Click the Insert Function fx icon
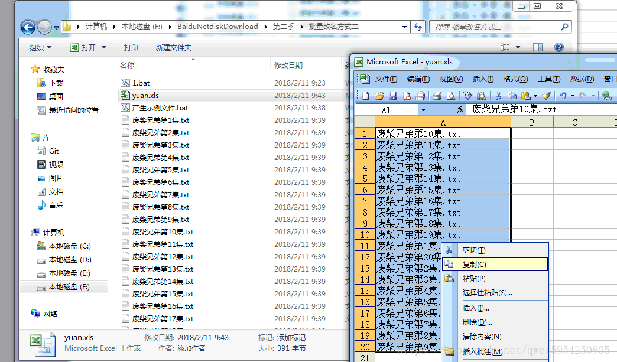Viewport: 617px width, 362px height. pyautogui.click(x=460, y=109)
